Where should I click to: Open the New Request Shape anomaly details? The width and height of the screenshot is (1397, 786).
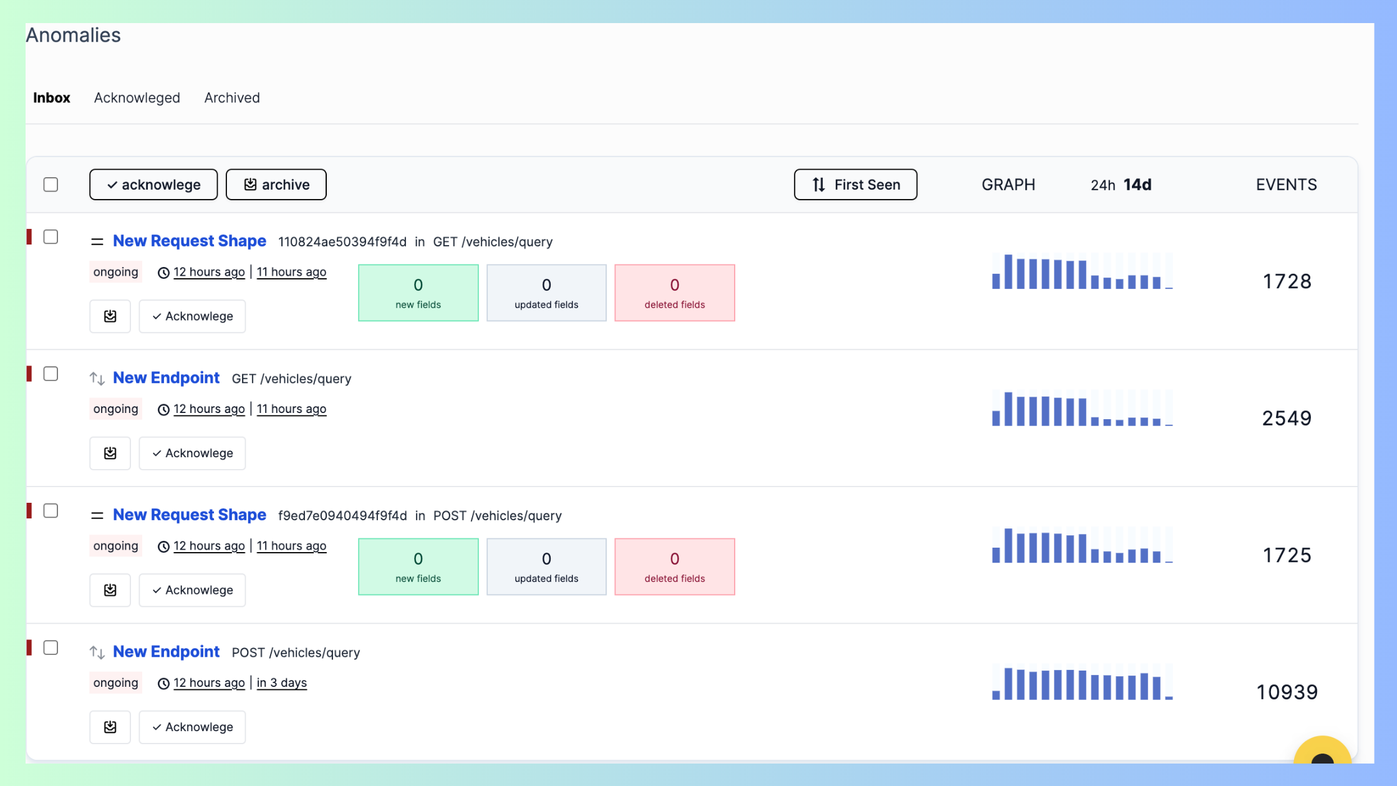tap(189, 240)
